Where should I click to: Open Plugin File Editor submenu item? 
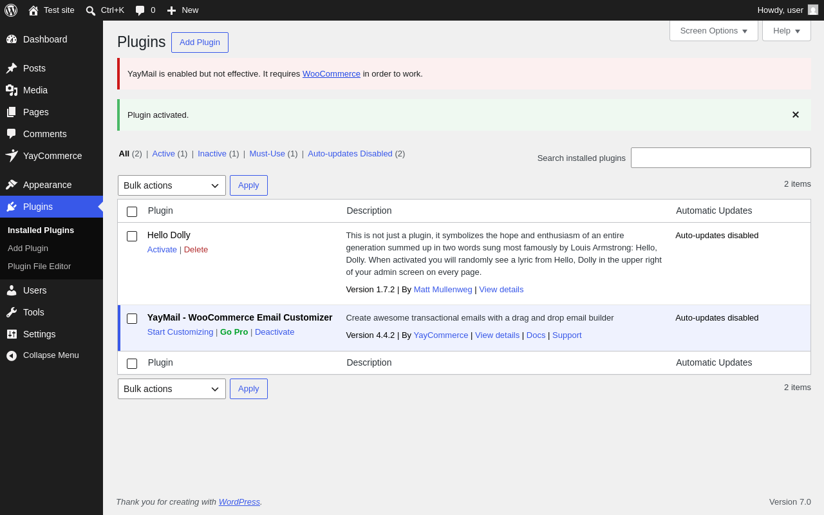(39, 266)
